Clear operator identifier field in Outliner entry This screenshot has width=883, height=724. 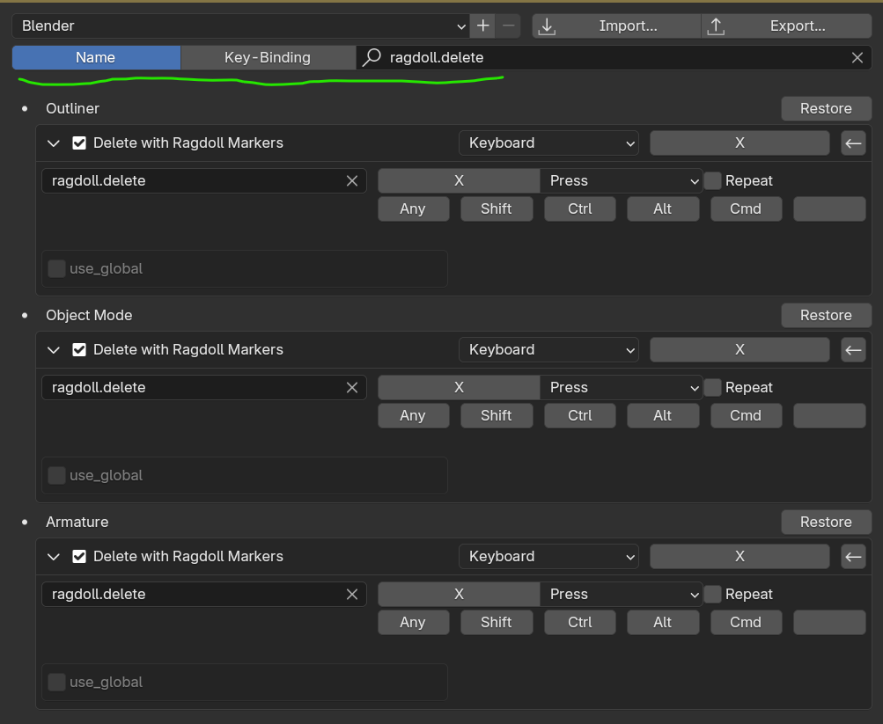(x=352, y=180)
